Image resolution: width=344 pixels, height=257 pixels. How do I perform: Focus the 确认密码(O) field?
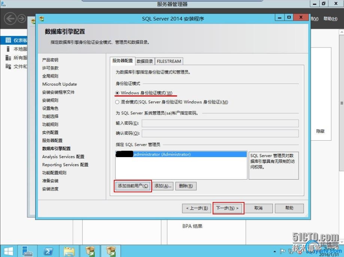(220, 133)
